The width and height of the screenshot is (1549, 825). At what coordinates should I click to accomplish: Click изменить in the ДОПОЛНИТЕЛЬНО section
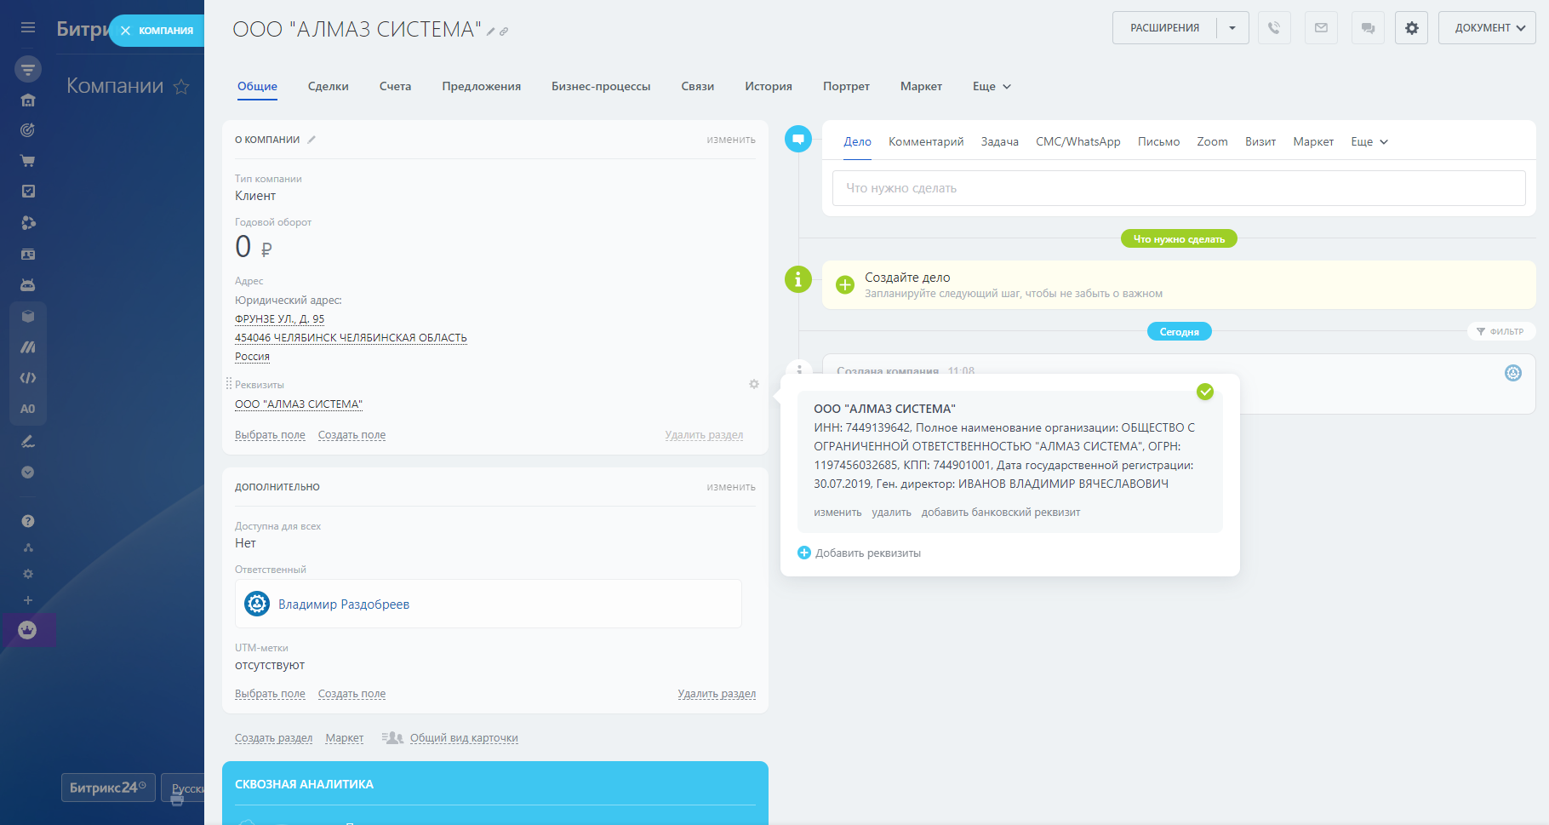click(731, 487)
